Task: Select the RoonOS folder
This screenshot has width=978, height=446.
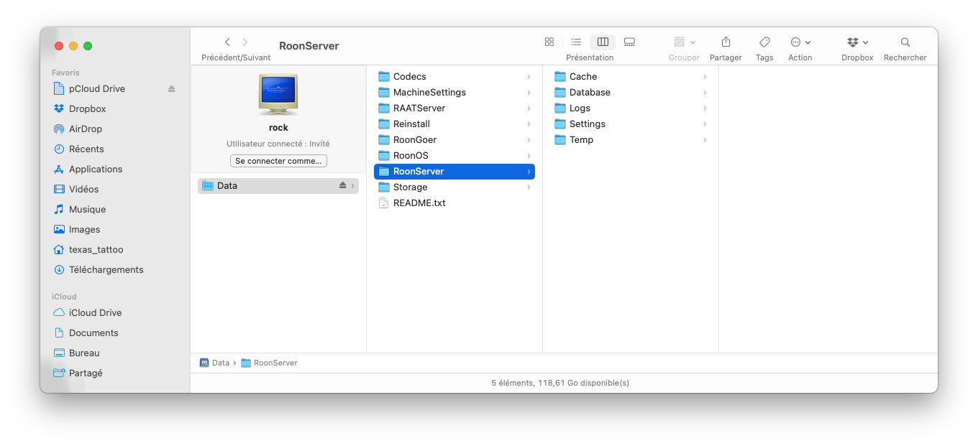Action: [454, 156]
